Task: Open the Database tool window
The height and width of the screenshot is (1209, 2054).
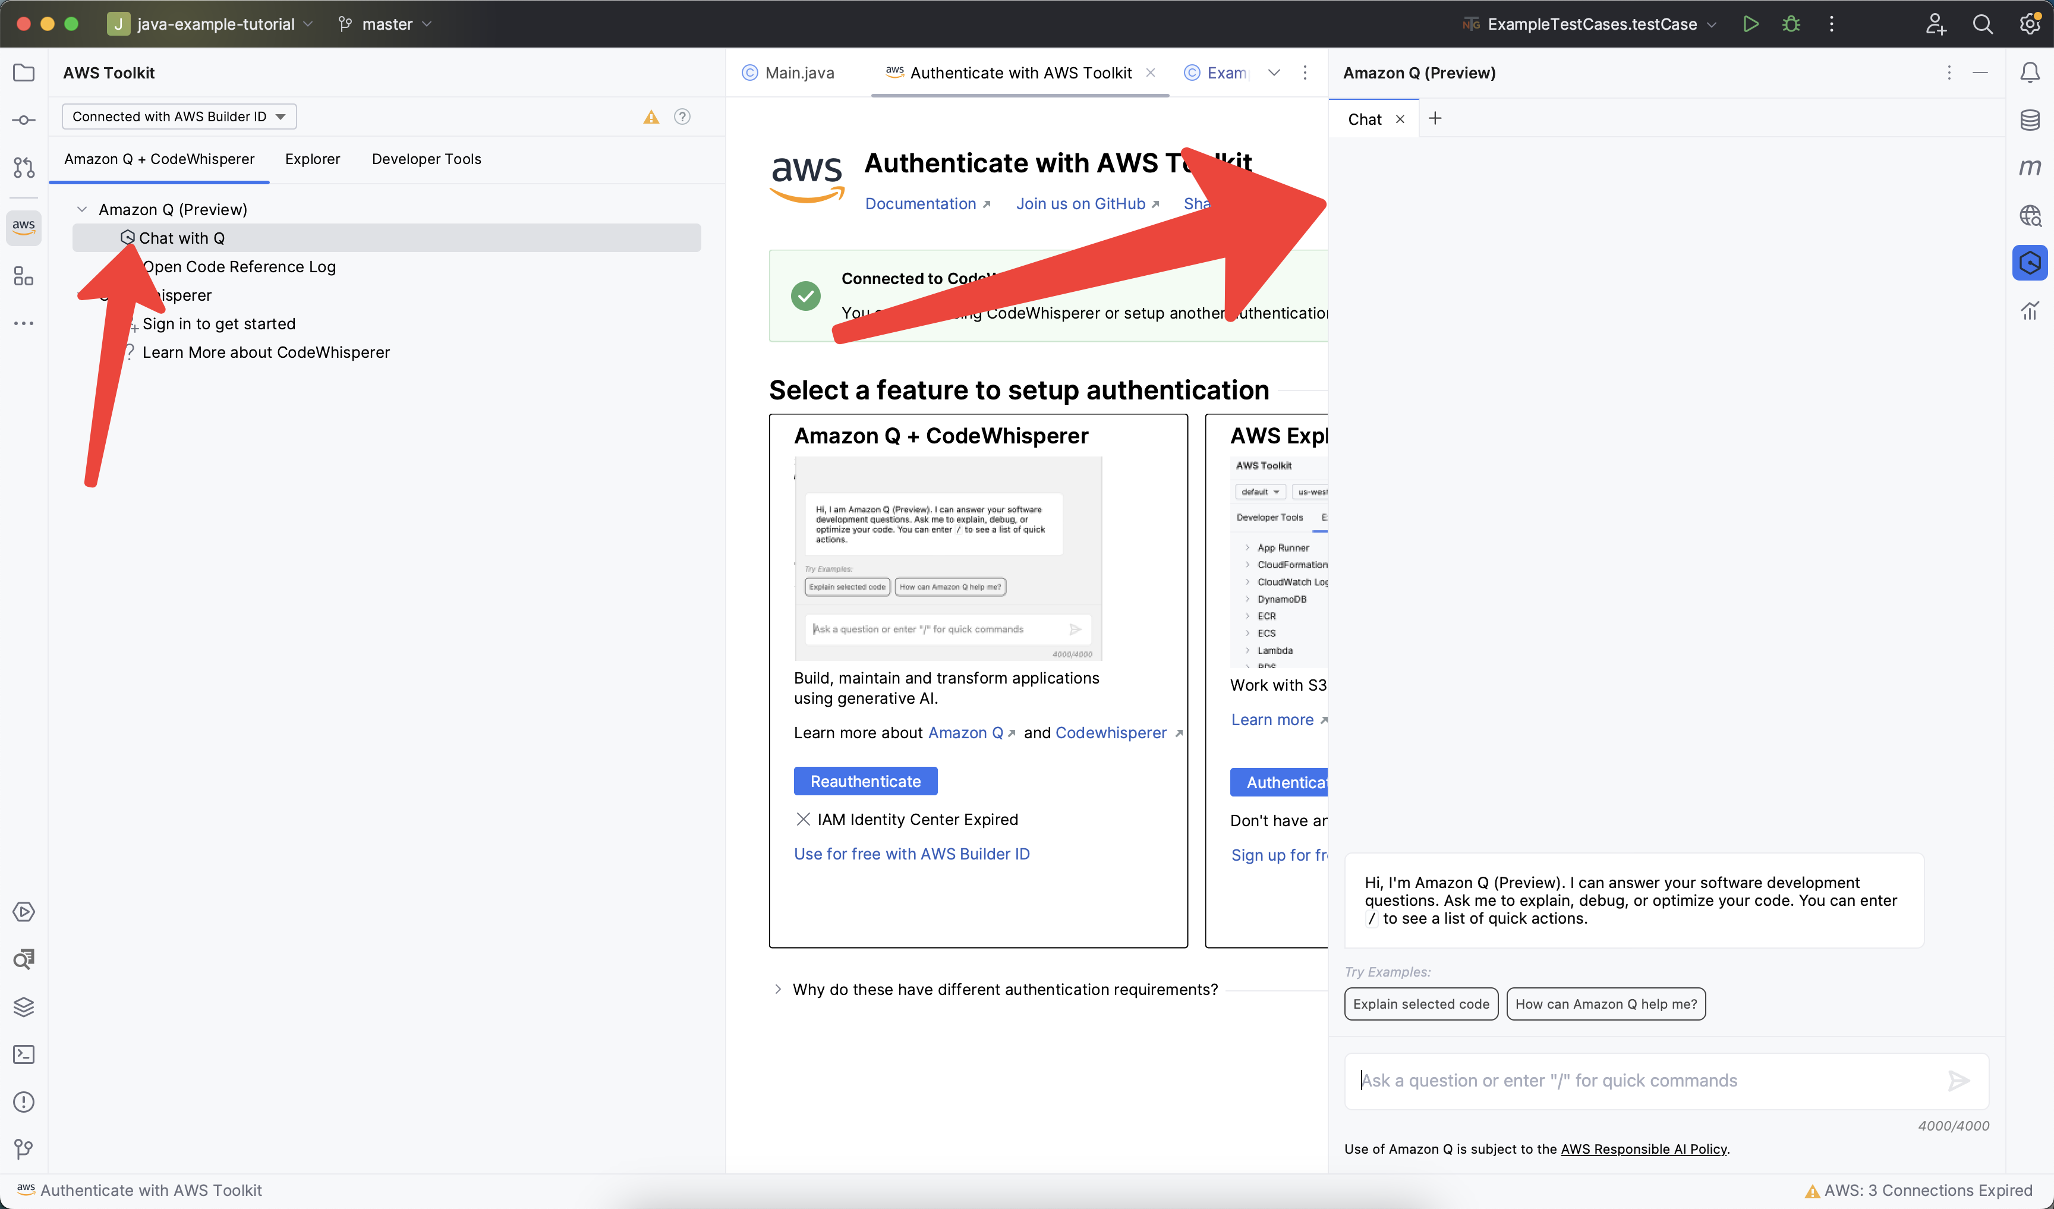Action: [x=2030, y=120]
